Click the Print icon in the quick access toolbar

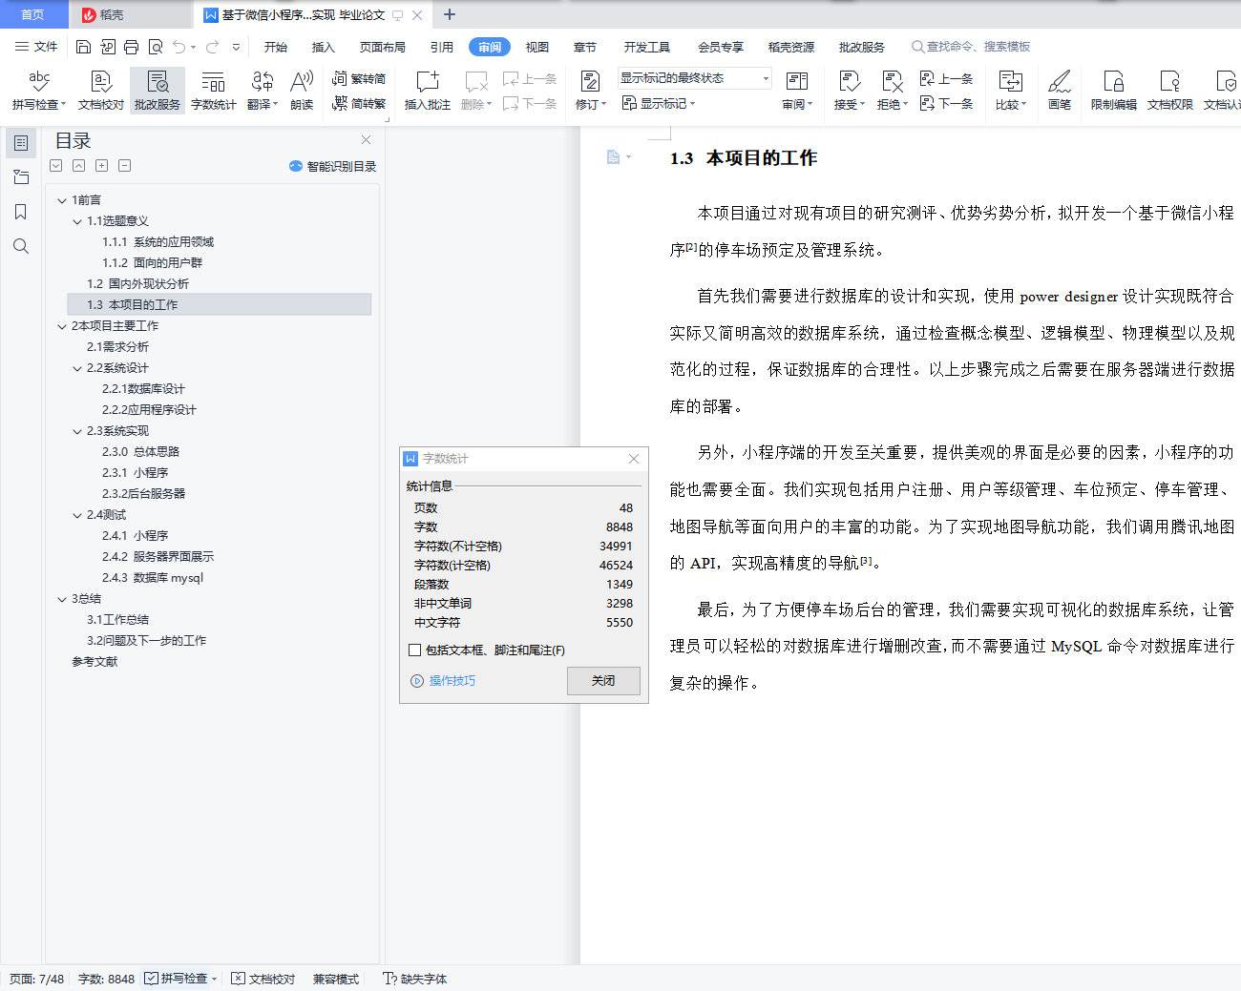click(131, 47)
